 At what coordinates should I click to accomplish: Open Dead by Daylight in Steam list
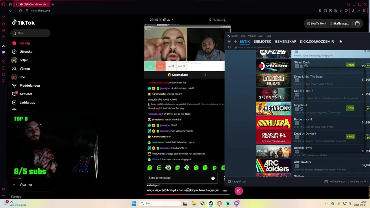click(x=313, y=137)
